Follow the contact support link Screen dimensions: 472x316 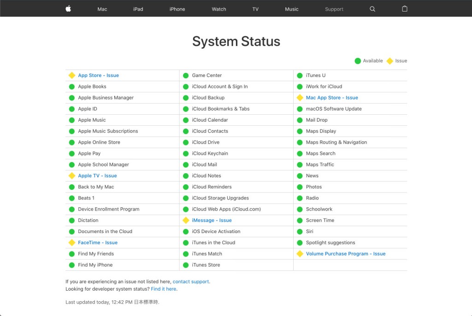tap(190, 282)
